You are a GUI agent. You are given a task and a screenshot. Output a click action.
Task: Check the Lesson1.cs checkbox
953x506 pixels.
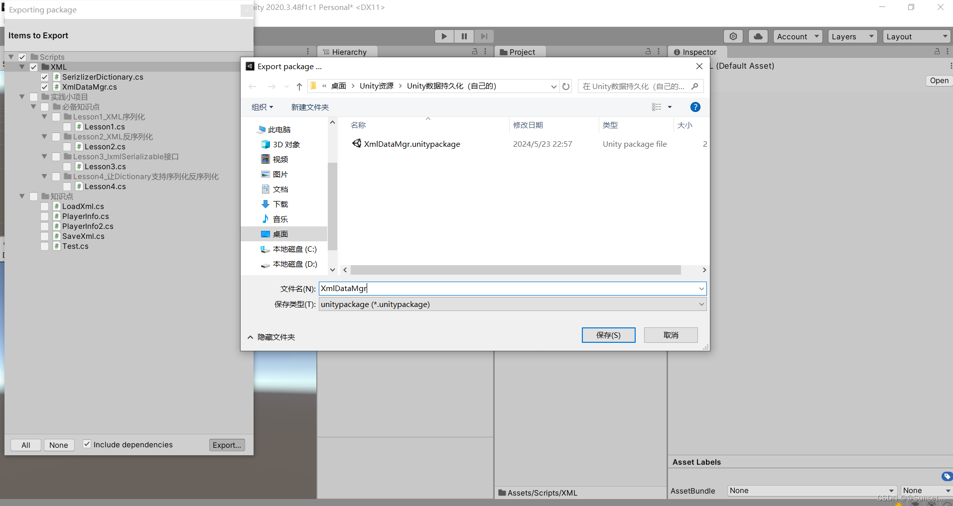(x=67, y=126)
